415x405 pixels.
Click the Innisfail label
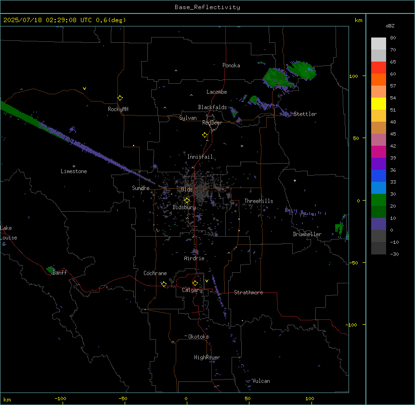200,157
